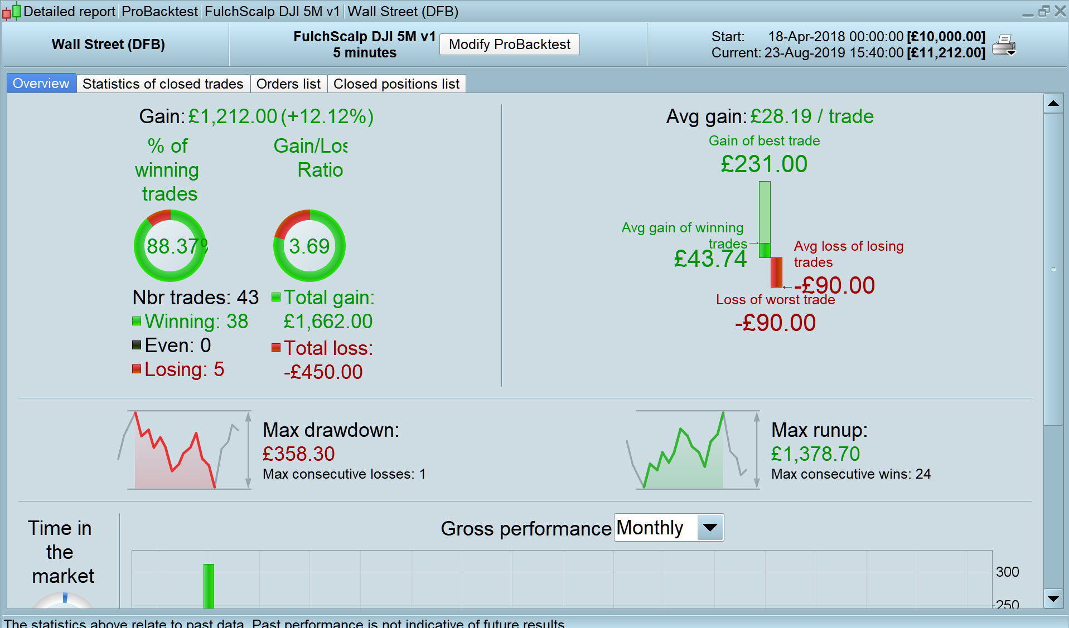Click the Modify ProBacktest button
Image resolution: width=1069 pixels, height=628 pixels.
(509, 45)
